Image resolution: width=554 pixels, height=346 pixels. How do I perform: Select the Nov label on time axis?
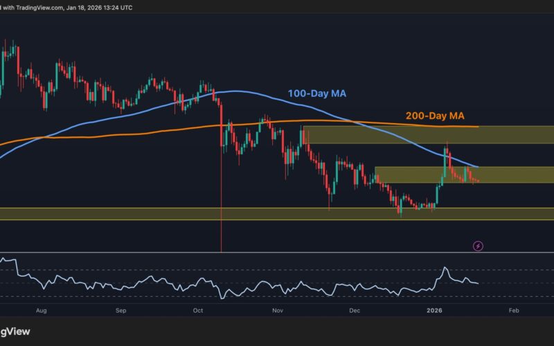278,311
